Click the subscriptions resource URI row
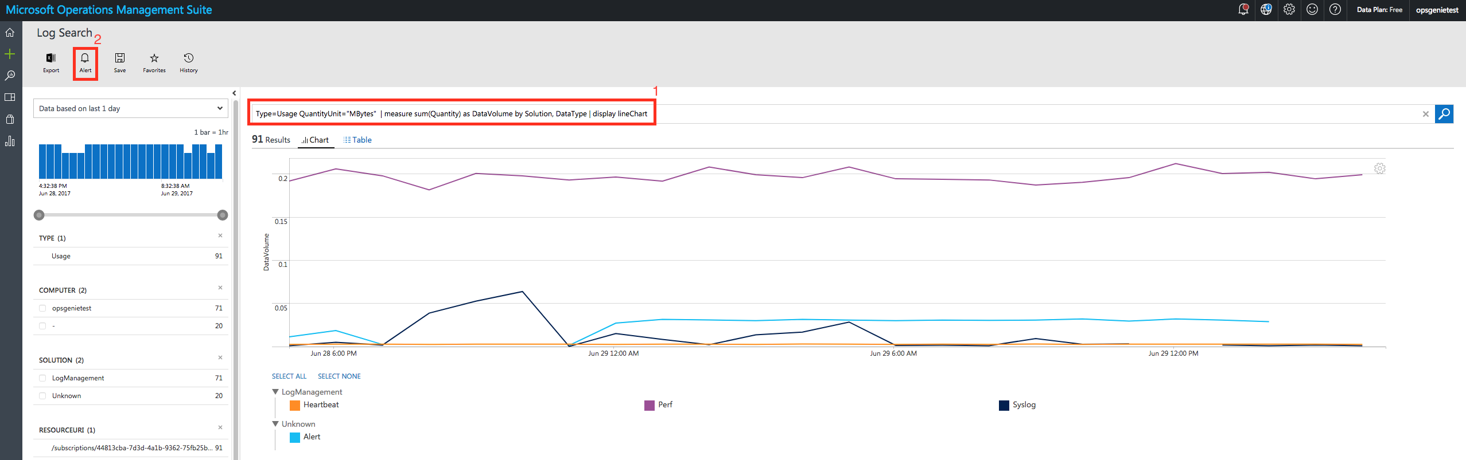This screenshot has height=460, width=1466. pyautogui.click(x=131, y=448)
